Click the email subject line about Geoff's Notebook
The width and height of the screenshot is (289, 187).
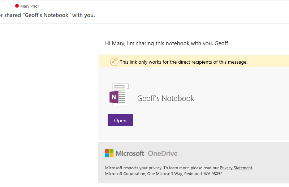pyautogui.click(x=47, y=15)
